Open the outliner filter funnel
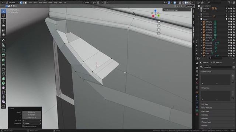The height and width of the screenshot is (132, 236). (229, 3)
